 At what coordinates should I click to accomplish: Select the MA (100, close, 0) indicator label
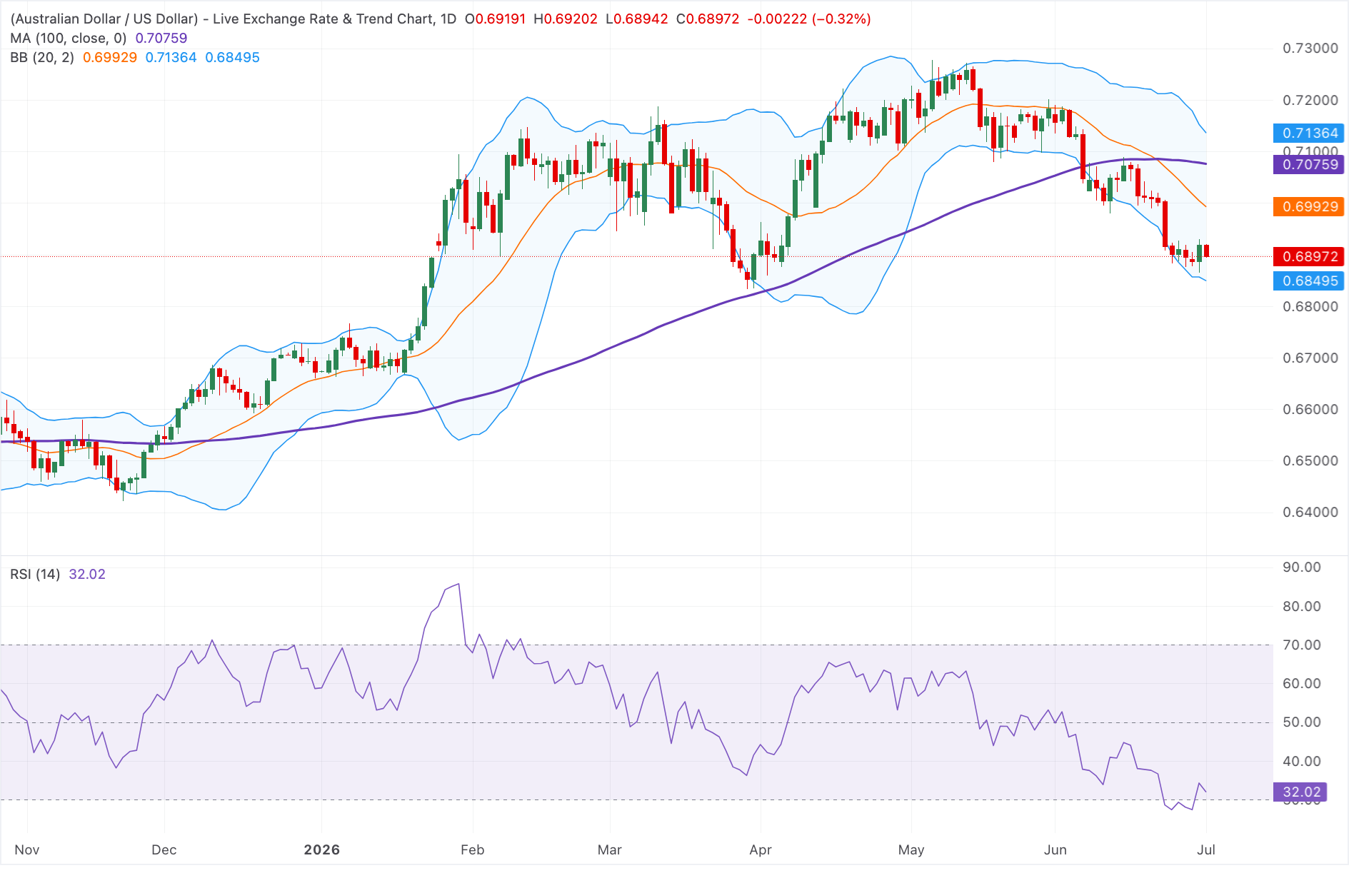[69, 39]
